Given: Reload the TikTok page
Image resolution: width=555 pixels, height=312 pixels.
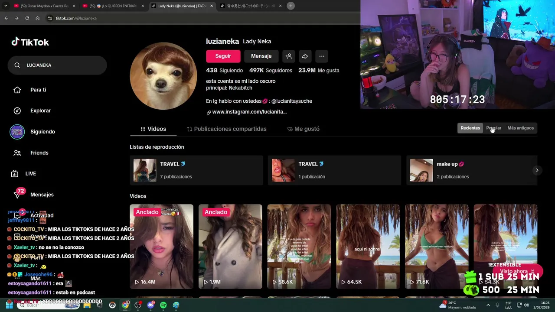Looking at the screenshot, I should pyautogui.click(x=27, y=18).
